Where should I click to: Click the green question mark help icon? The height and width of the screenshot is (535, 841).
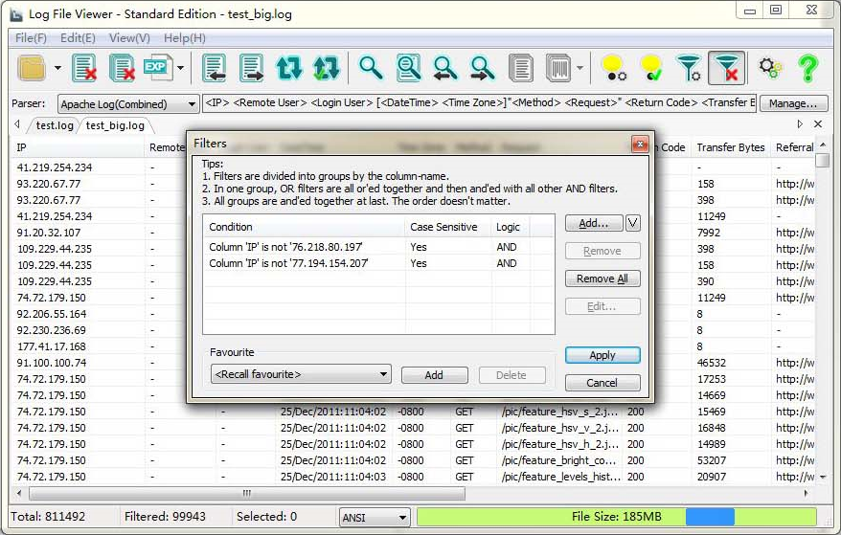(x=807, y=68)
